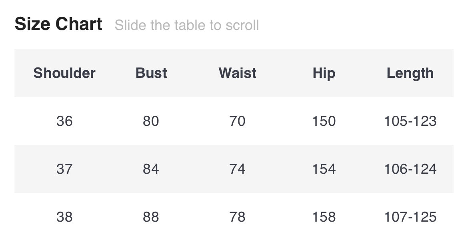468x242 pixels.
Task: Select the Length column header
Action: (410, 73)
